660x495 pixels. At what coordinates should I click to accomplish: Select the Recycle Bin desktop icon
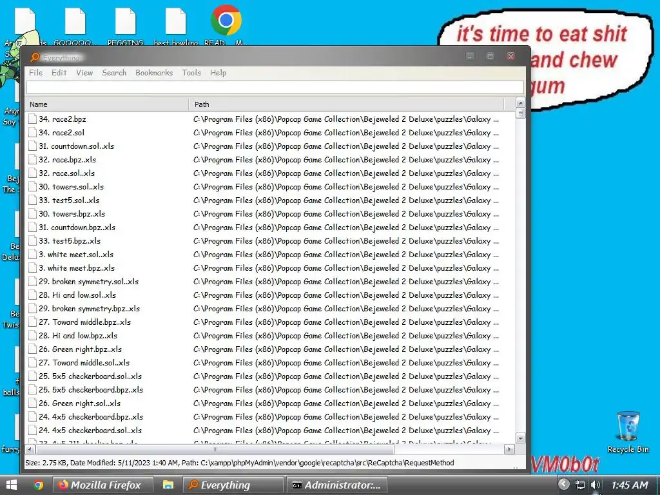point(628,432)
